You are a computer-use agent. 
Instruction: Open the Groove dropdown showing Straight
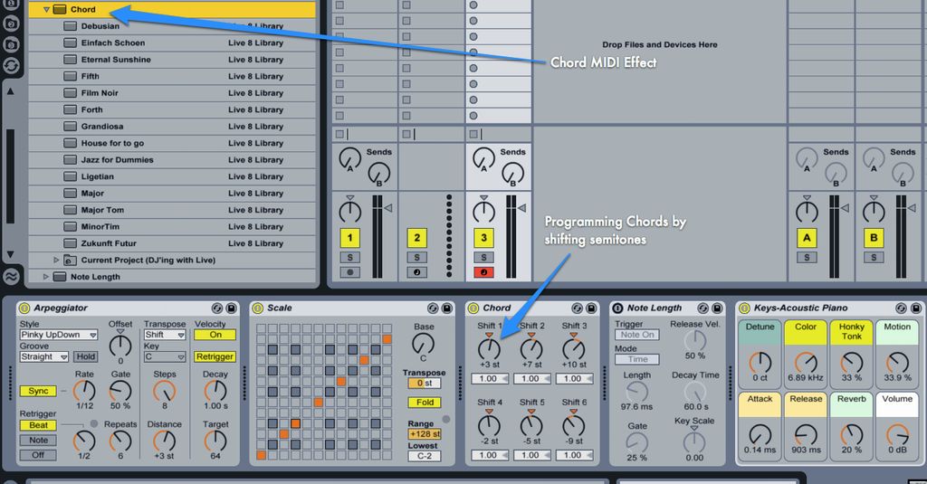coord(44,357)
